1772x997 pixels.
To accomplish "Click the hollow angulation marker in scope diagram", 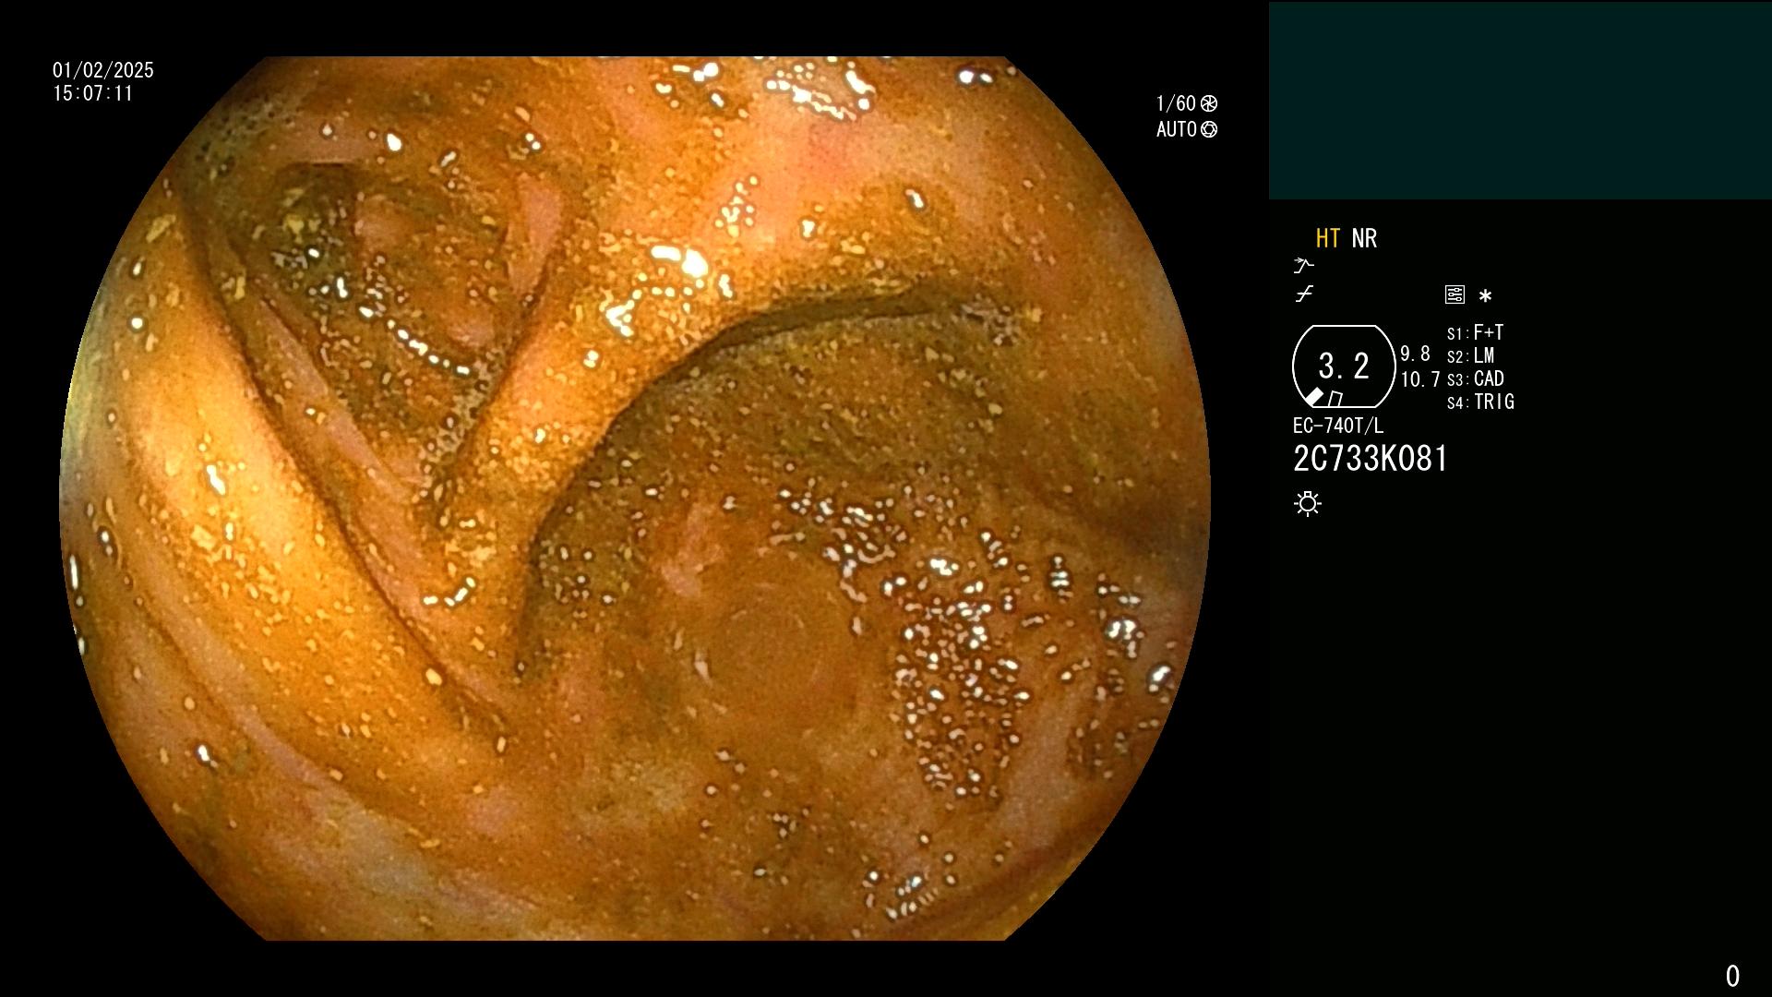I will click(1335, 399).
